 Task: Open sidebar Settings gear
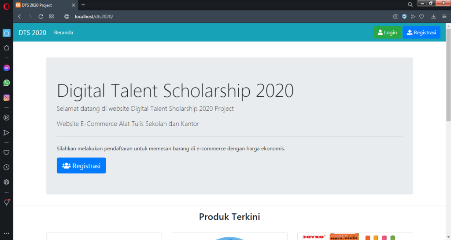[6, 182]
